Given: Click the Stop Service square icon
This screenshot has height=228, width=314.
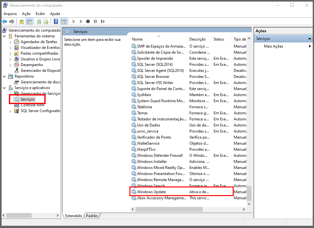Looking at the screenshot, I should coord(88,21).
